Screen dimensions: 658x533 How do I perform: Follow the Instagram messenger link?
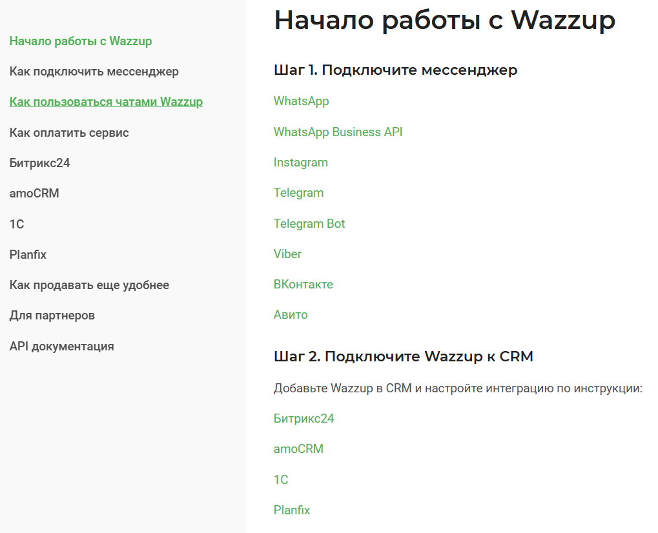(x=300, y=163)
